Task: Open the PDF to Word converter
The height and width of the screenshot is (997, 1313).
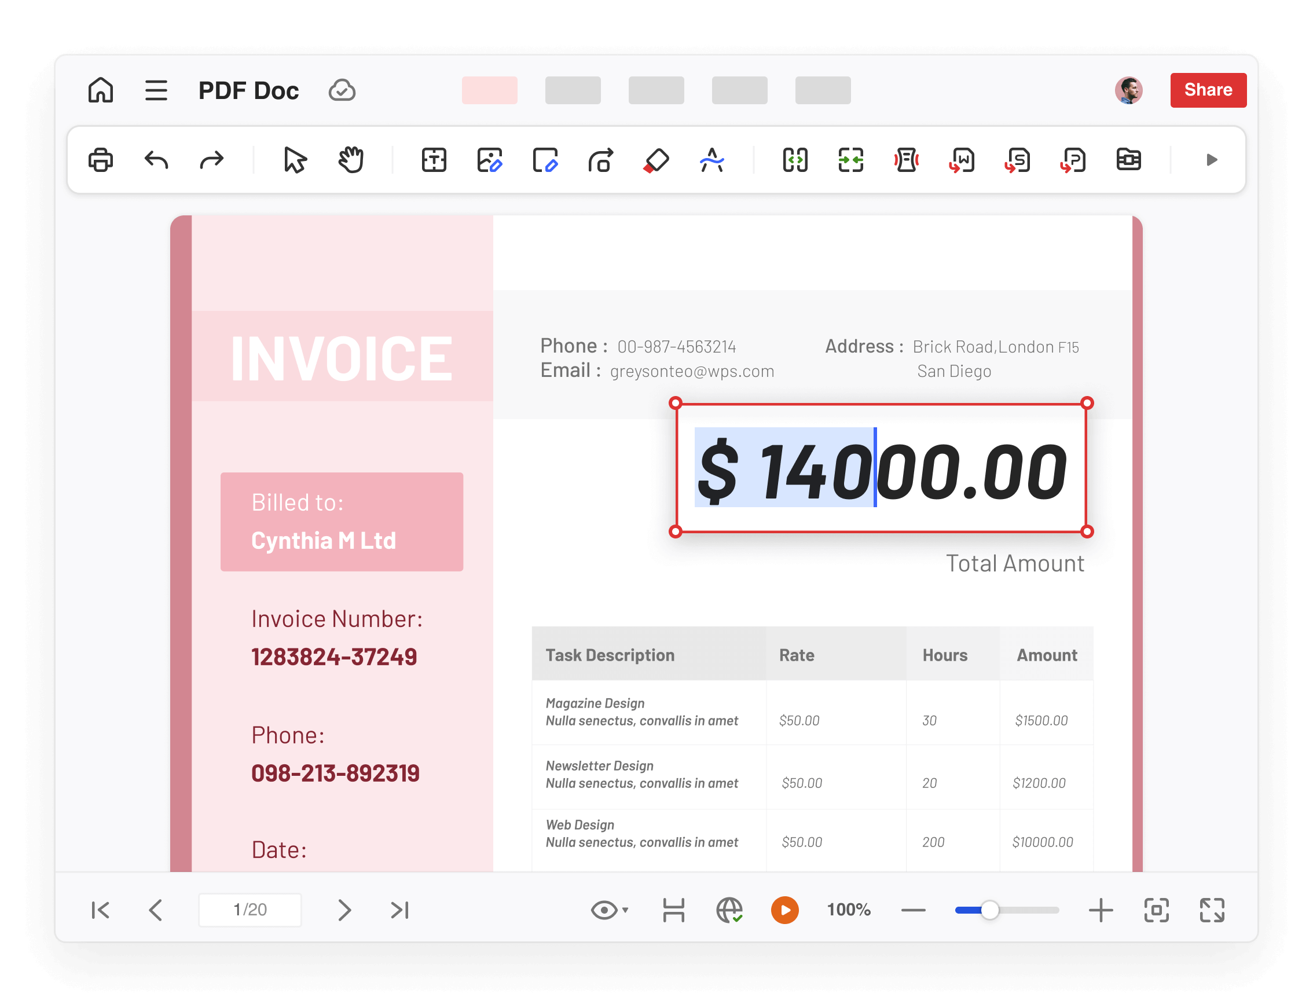Action: click(962, 160)
